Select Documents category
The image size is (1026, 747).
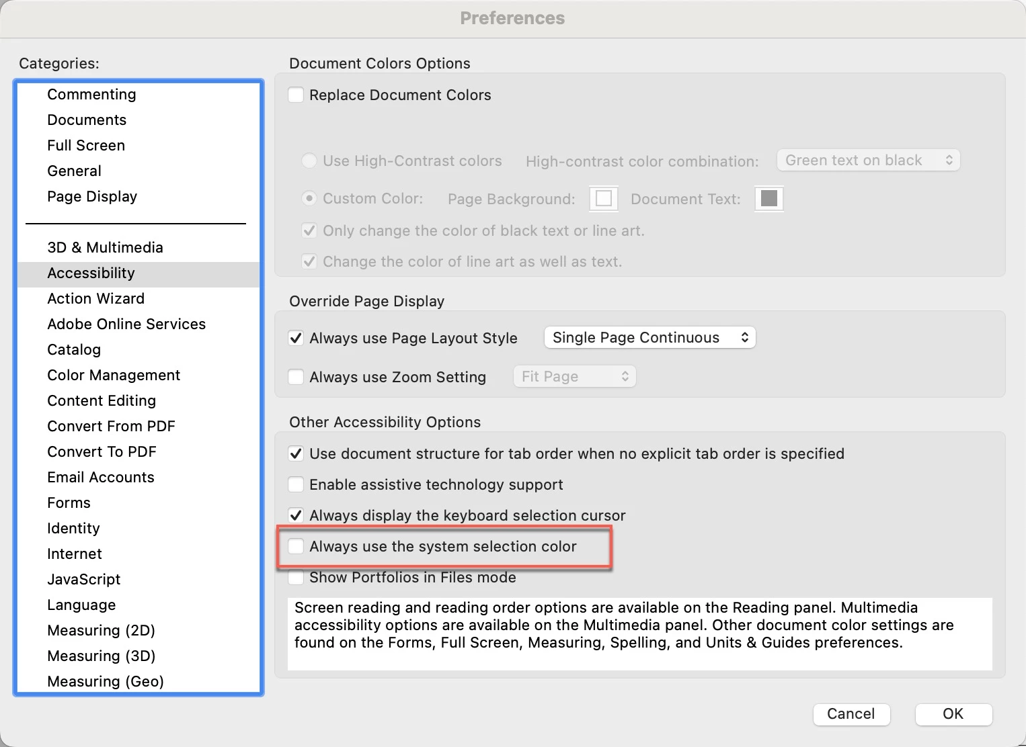click(x=139, y=120)
